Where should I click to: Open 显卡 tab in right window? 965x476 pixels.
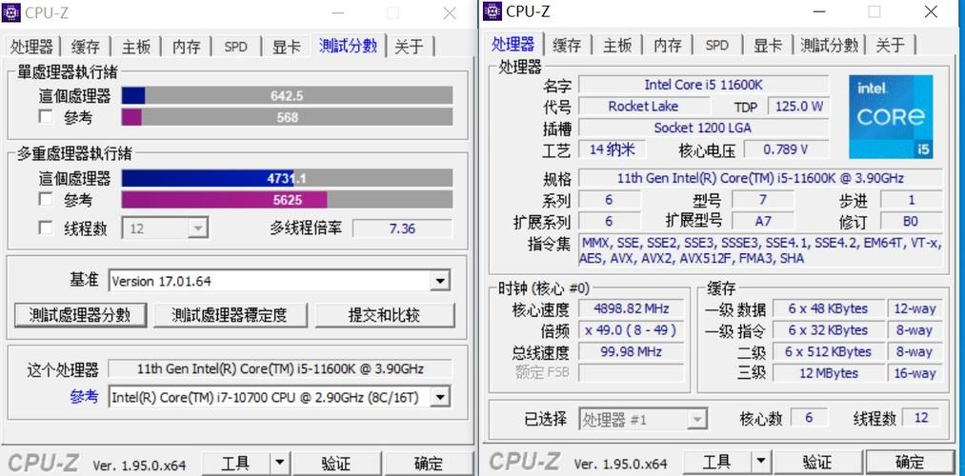pyautogui.click(x=768, y=46)
